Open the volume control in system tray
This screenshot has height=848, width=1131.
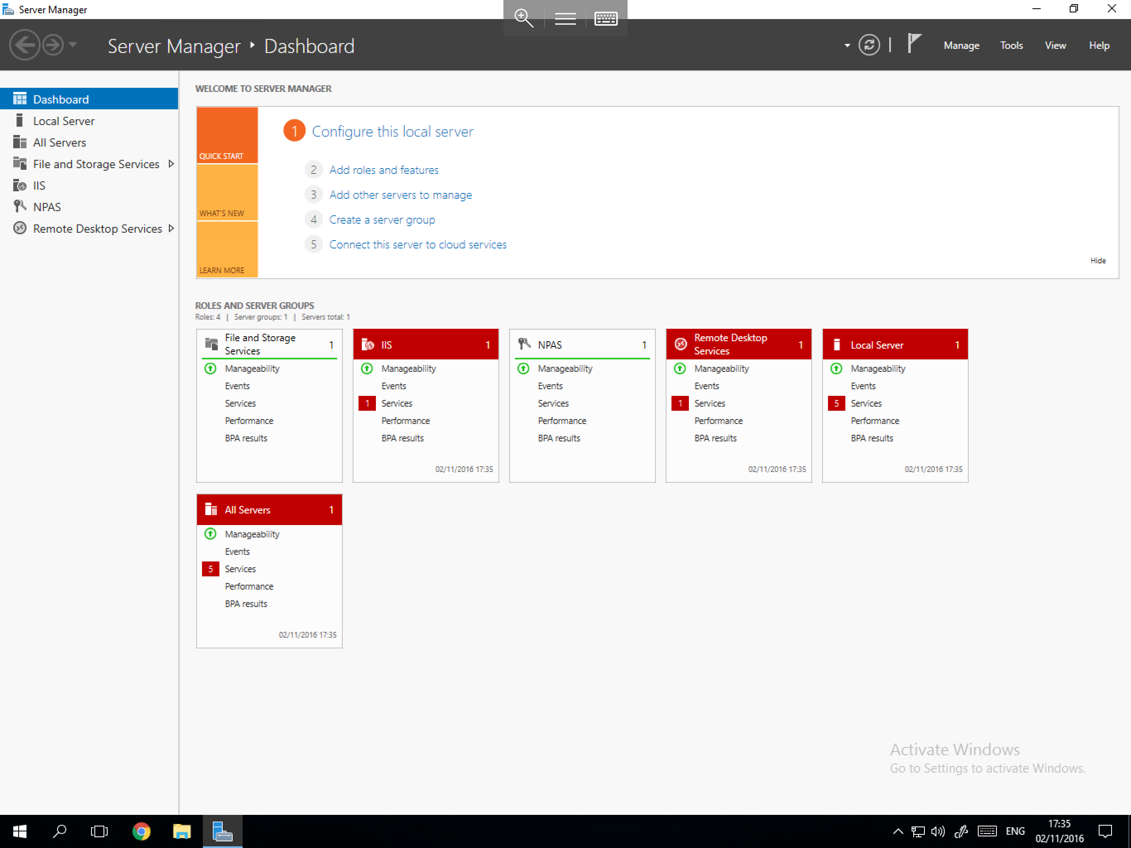coord(938,831)
